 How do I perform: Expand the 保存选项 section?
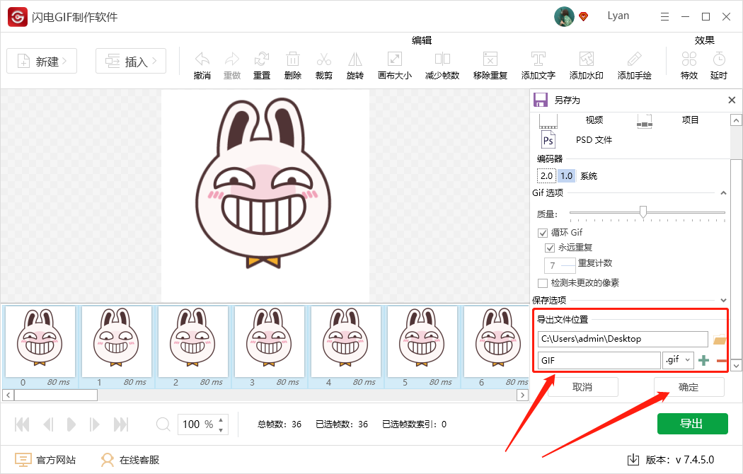[x=723, y=300]
